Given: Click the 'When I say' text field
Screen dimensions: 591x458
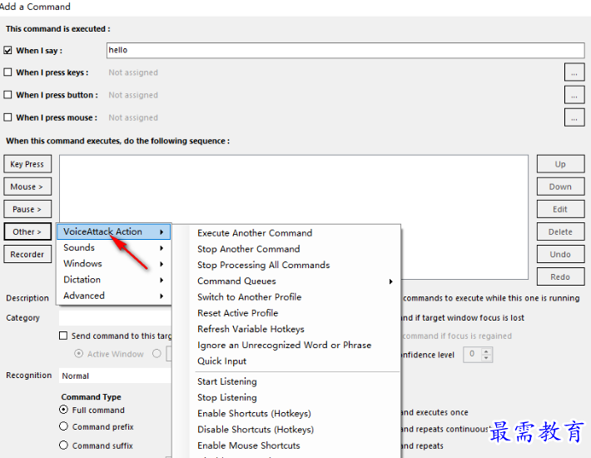Looking at the screenshot, I should [345, 50].
